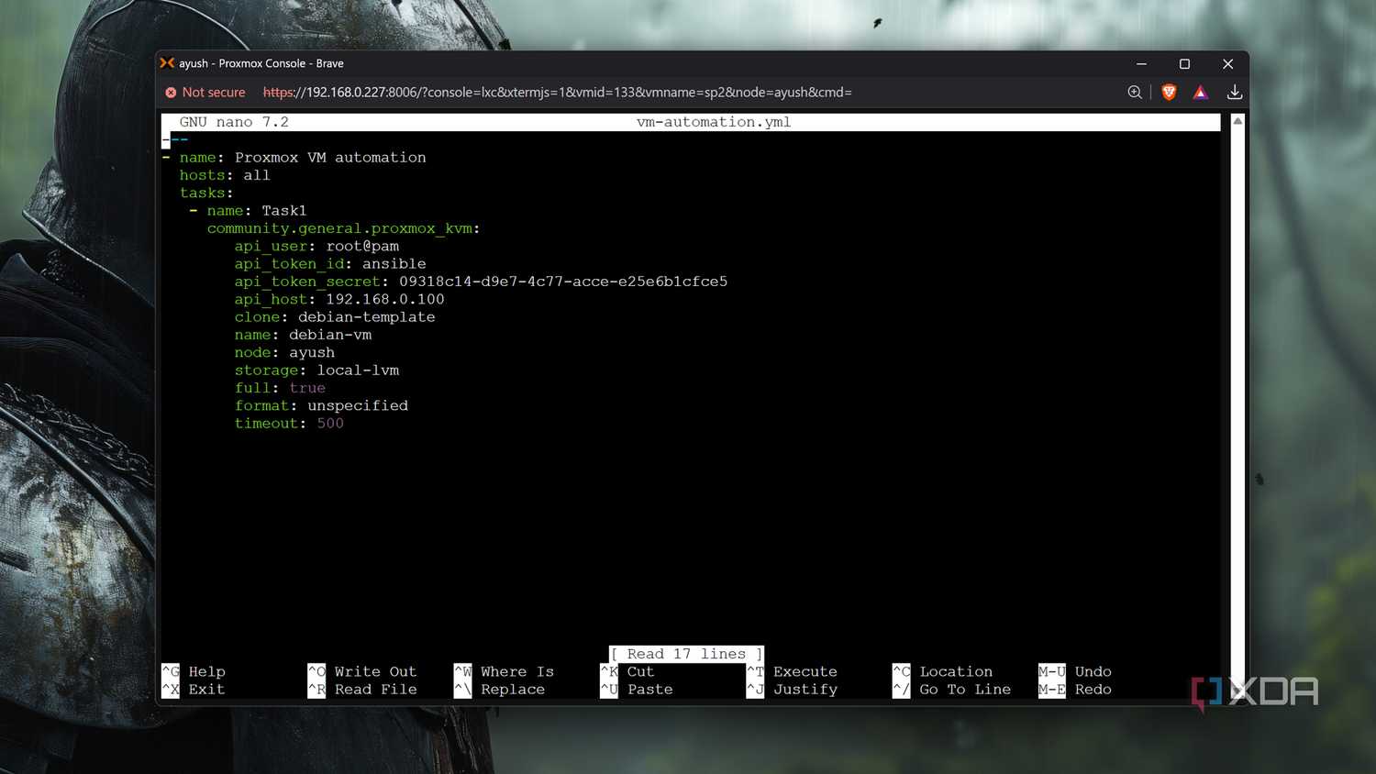1376x774 pixels.
Task: Open the zoom magnifier icon in address bar
Action: coord(1135,92)
